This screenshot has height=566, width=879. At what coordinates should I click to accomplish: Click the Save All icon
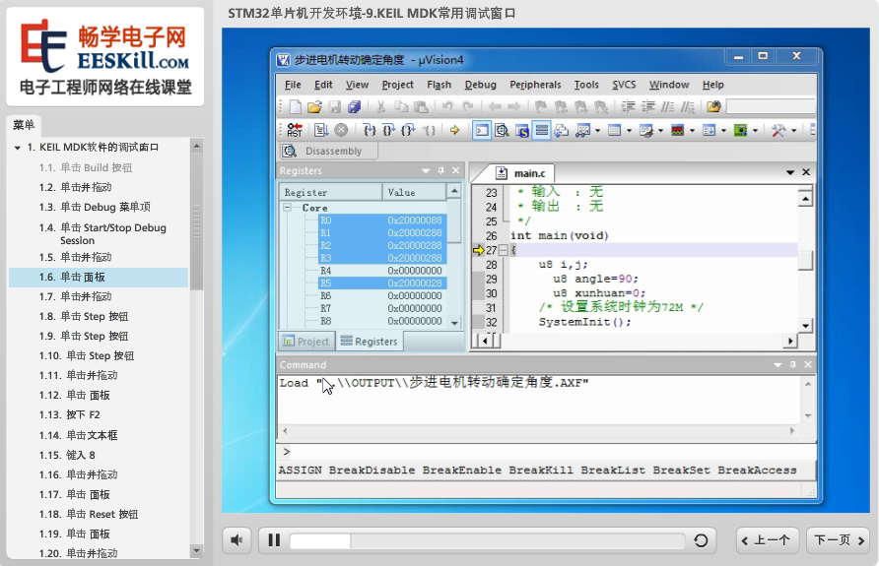(355, 106)
